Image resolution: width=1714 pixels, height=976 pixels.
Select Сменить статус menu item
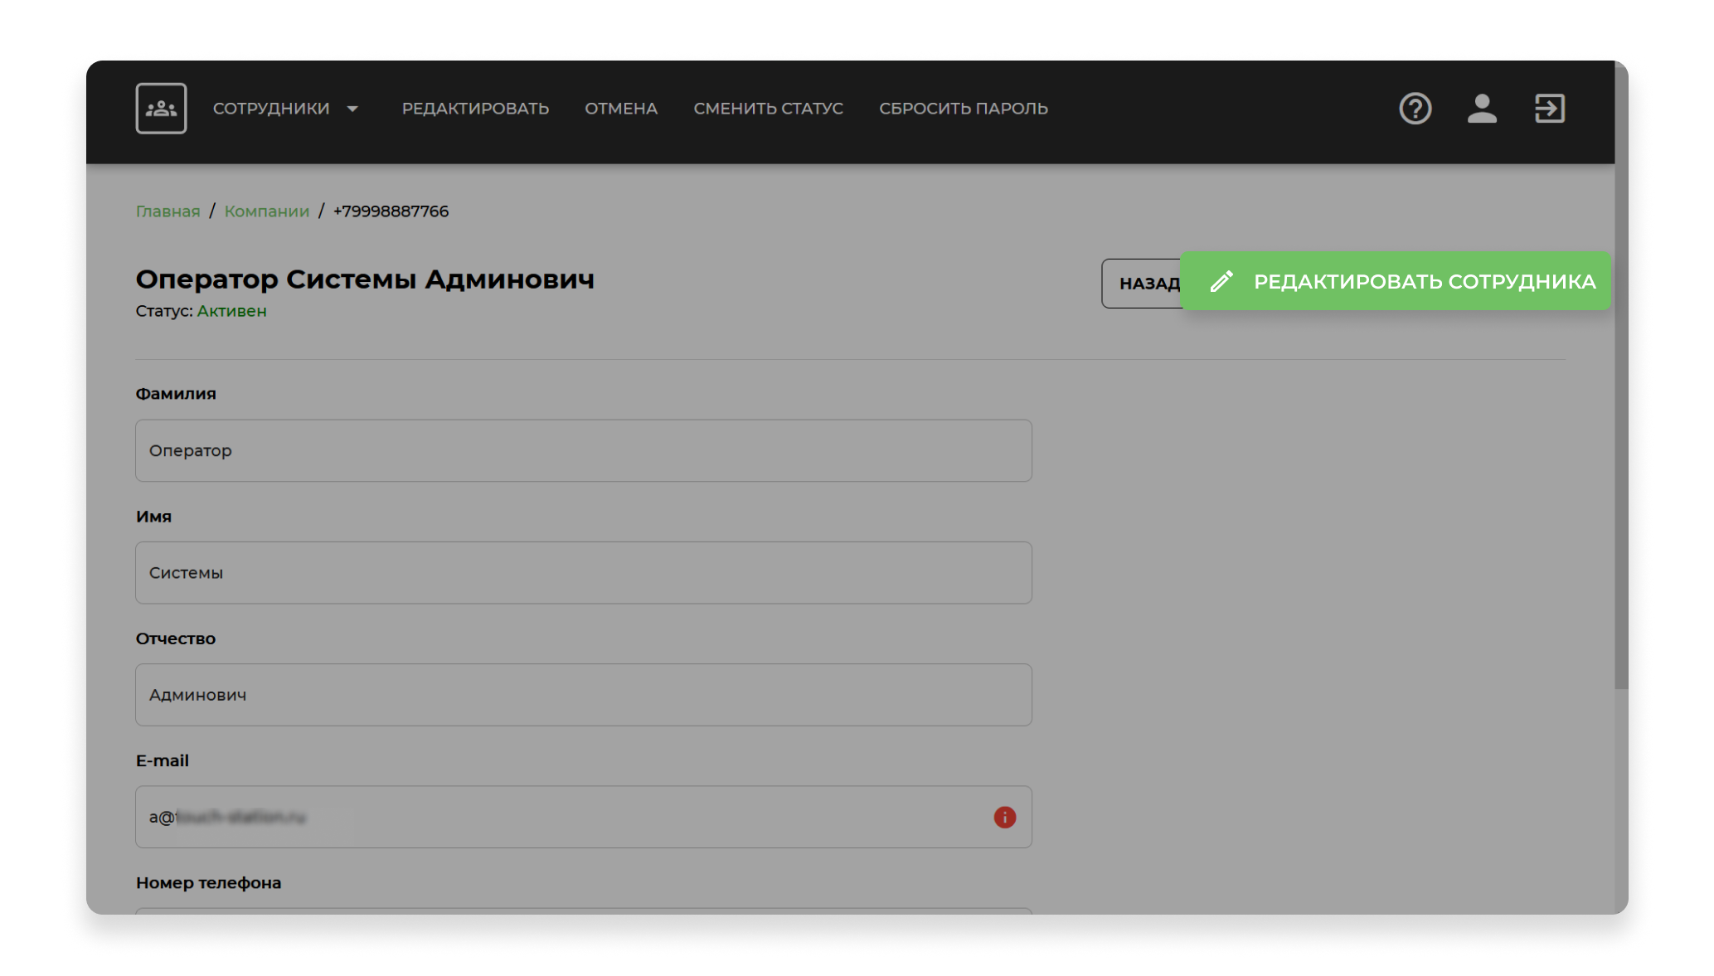point(768,109)
